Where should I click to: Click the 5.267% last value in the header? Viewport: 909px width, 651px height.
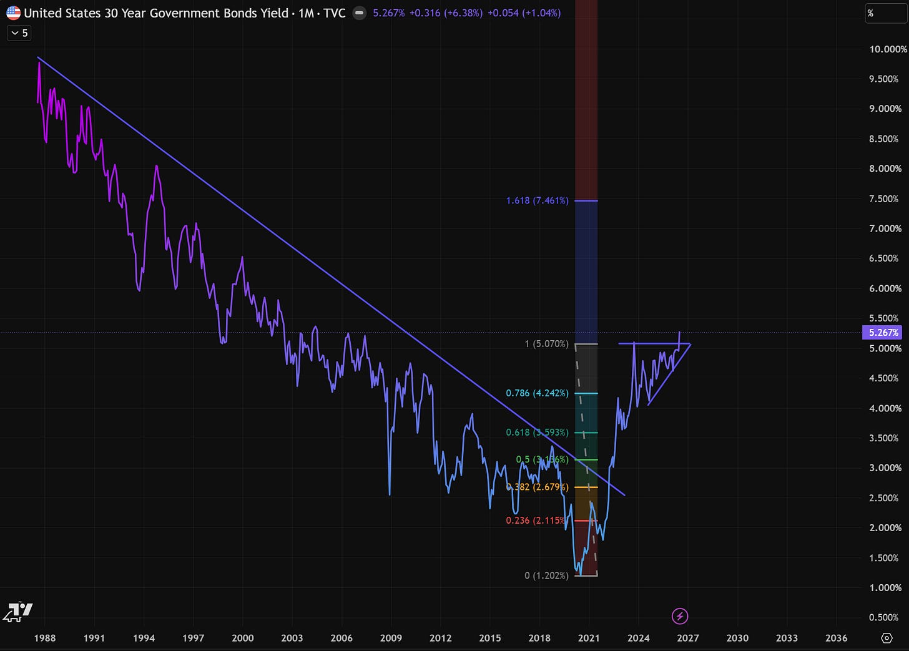pos(388,13)
